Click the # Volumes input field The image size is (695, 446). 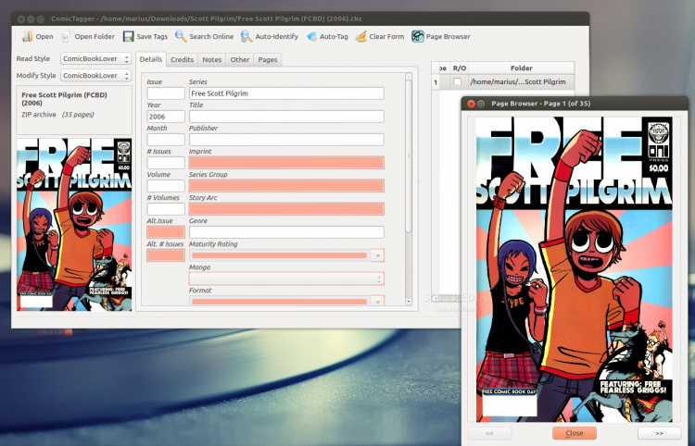[x=166, y=209]
